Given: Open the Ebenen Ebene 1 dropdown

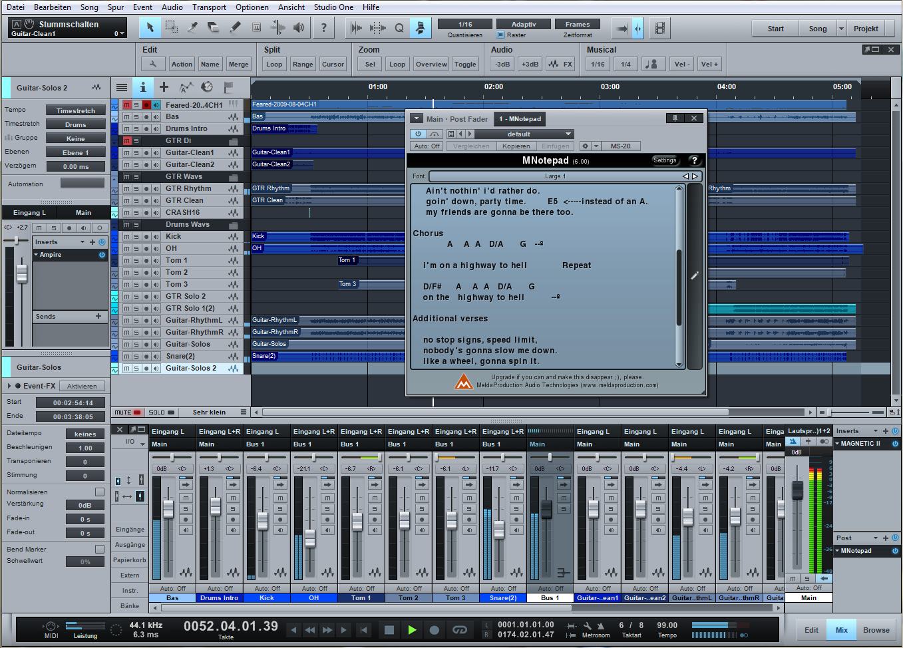Looking at the screenshot, I should pos(76,152).
